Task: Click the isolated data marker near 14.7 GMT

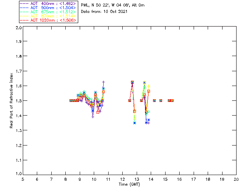Action: [x=161, y=100]
